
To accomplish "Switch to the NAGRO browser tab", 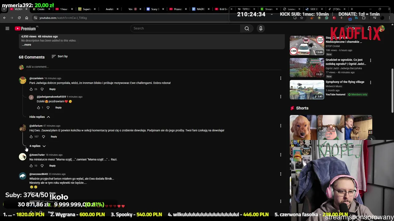I will point(200,9).
